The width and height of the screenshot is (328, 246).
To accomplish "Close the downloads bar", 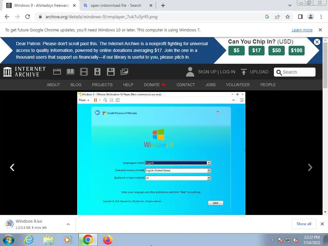I will click(322, 224).
